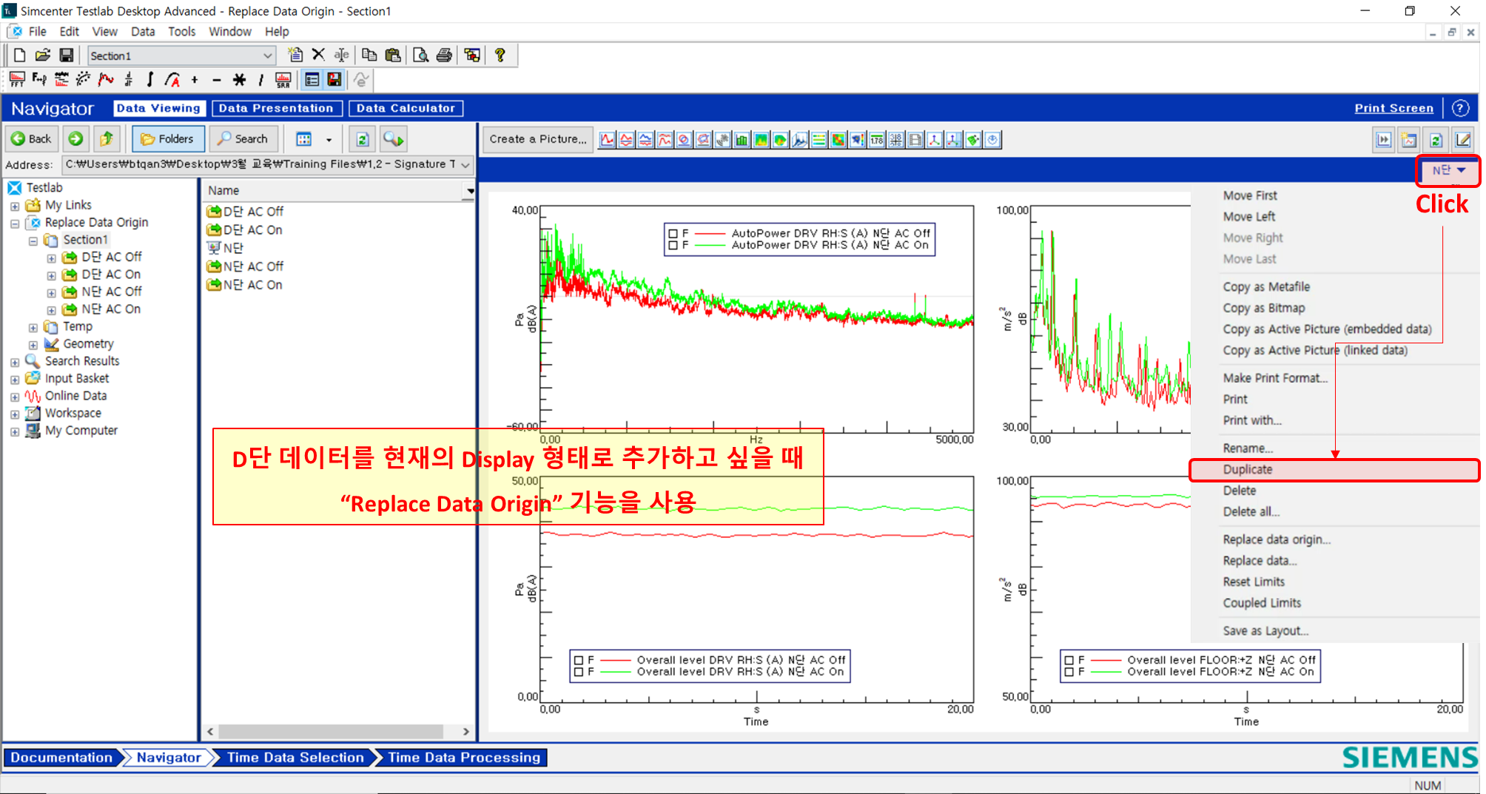Screen dimensions: 1486x794
Task: Click the Search button
Action: (x=243, y=139)
